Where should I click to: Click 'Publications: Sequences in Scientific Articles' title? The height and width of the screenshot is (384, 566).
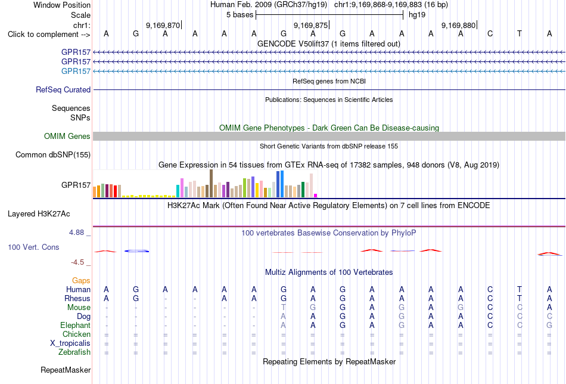[329, 100]
